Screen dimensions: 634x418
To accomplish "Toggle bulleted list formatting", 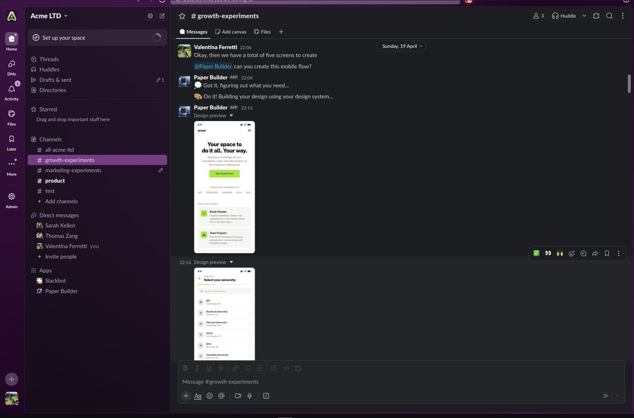I will click(259, 368).
